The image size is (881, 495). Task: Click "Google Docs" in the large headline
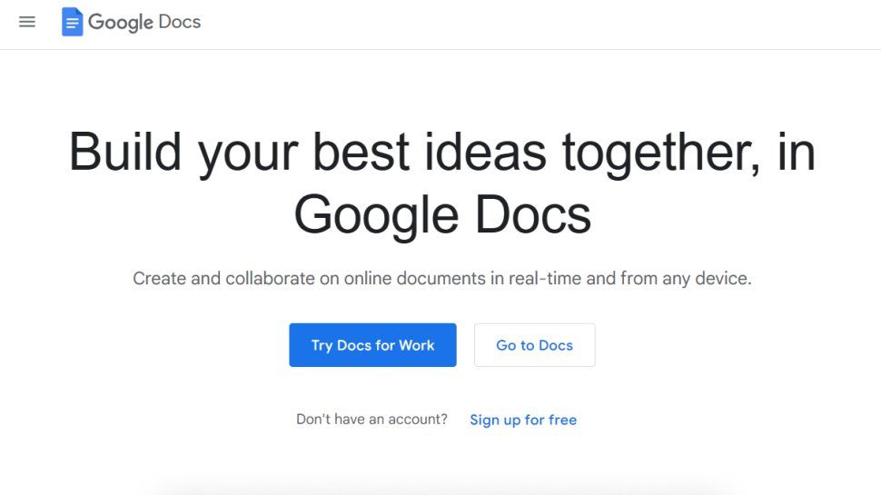pyautogui.click(x=442, y=215)
